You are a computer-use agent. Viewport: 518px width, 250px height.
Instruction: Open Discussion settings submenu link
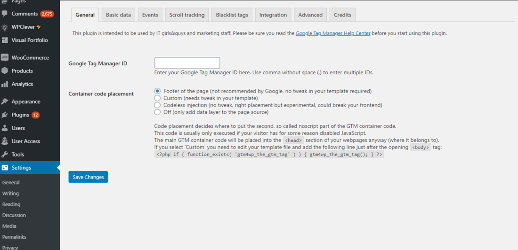coord(14,215)
